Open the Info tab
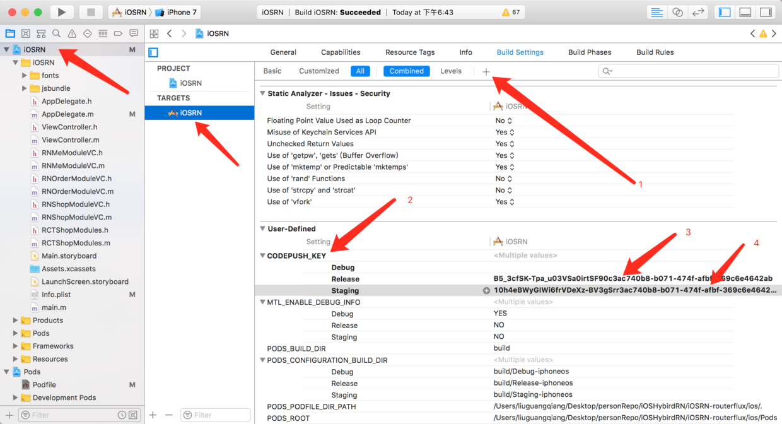The width and height of the screenshot is (782, 424). click(465, 52)
